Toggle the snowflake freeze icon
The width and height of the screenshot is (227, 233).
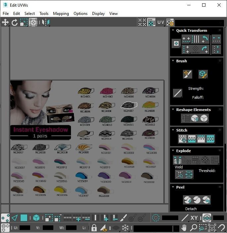click(125, 227)
